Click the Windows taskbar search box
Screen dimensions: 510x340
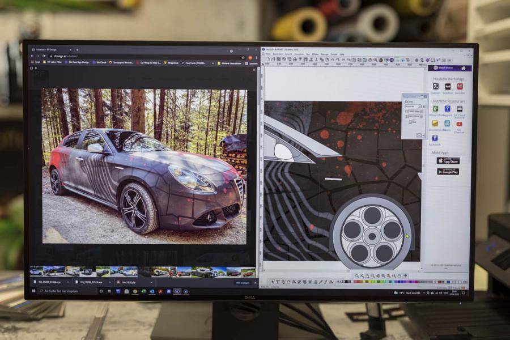67,291
